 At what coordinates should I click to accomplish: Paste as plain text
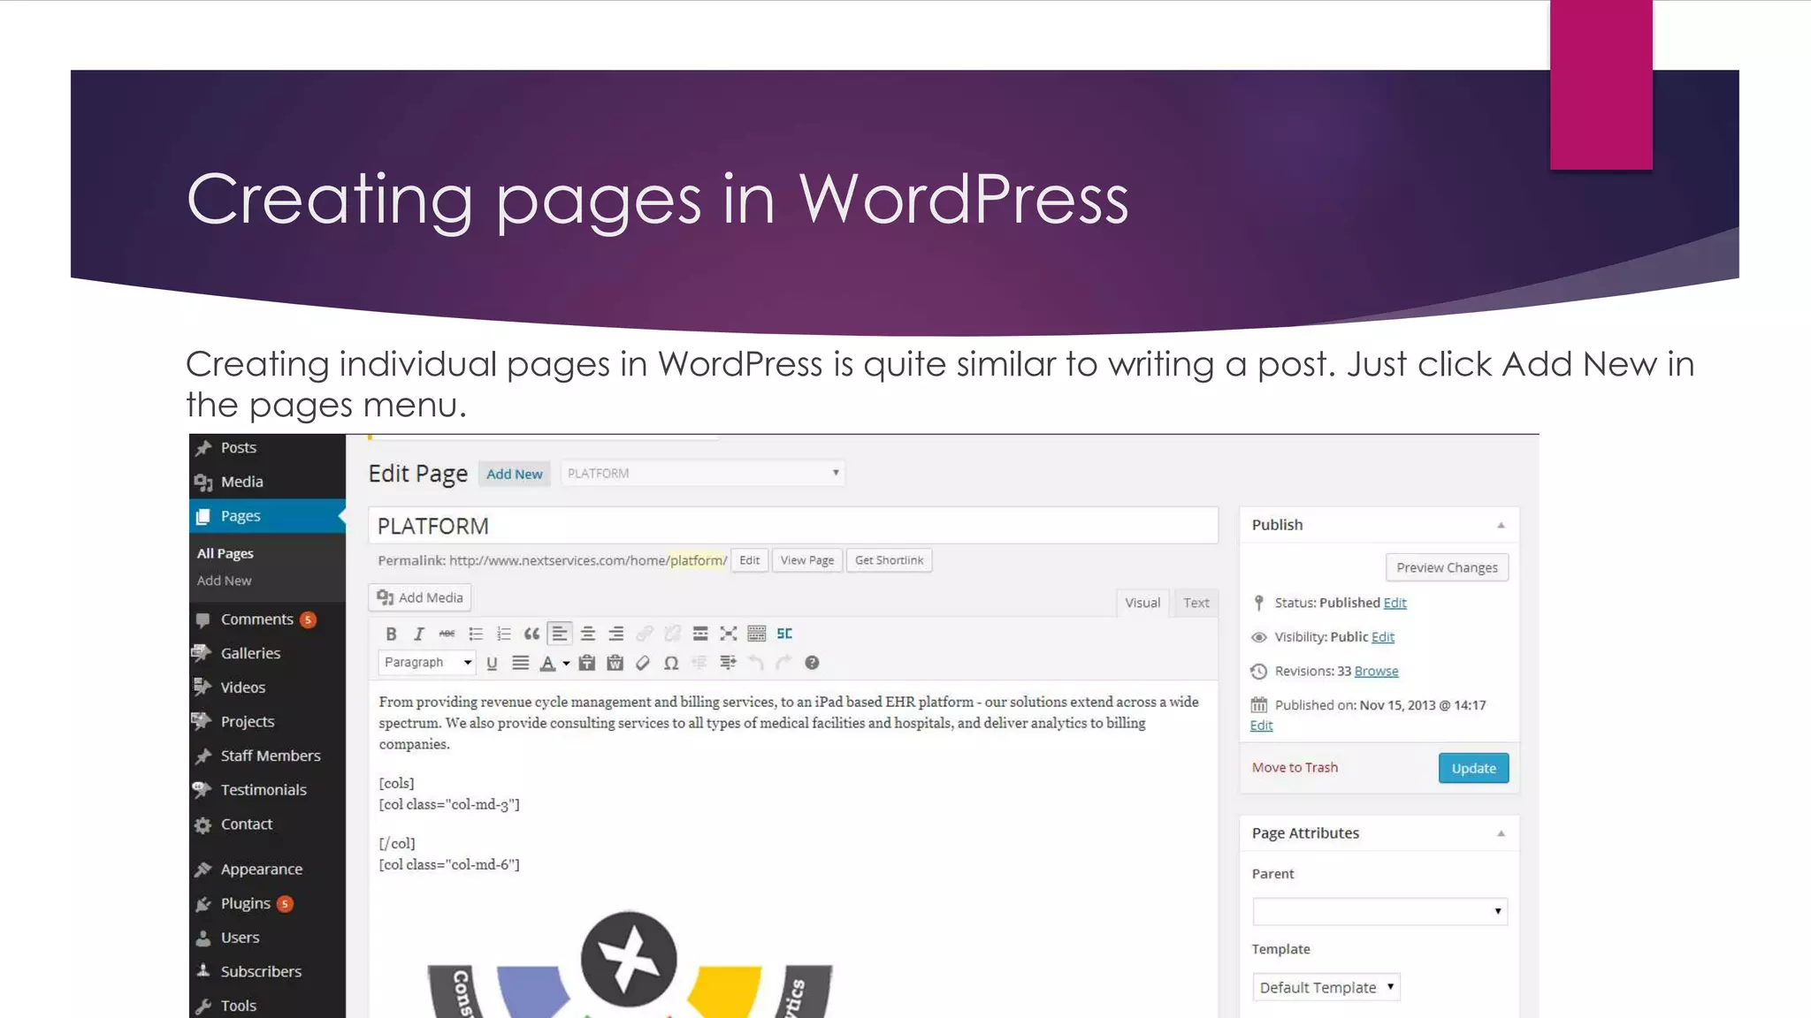point(587,663)
